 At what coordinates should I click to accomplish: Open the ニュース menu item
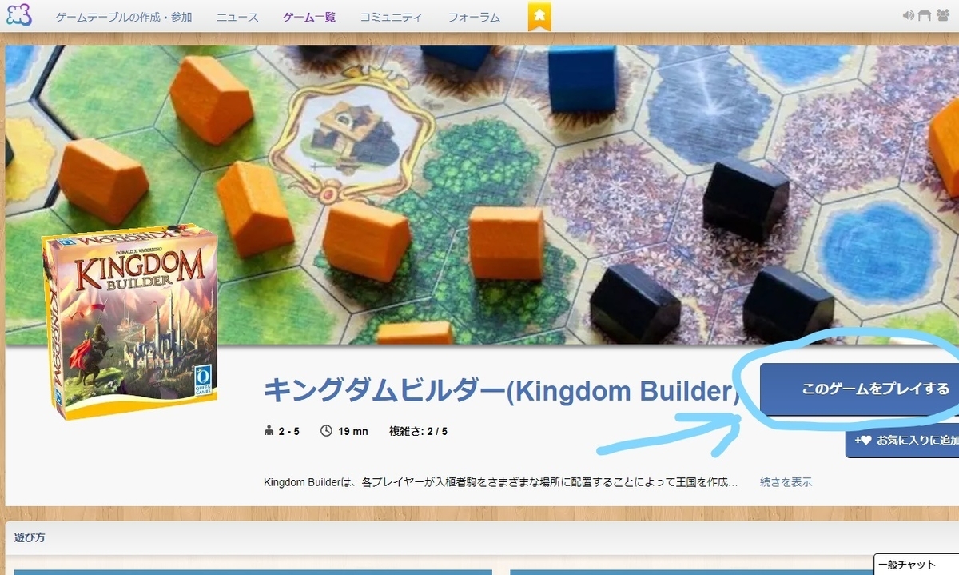coord(237,17)
